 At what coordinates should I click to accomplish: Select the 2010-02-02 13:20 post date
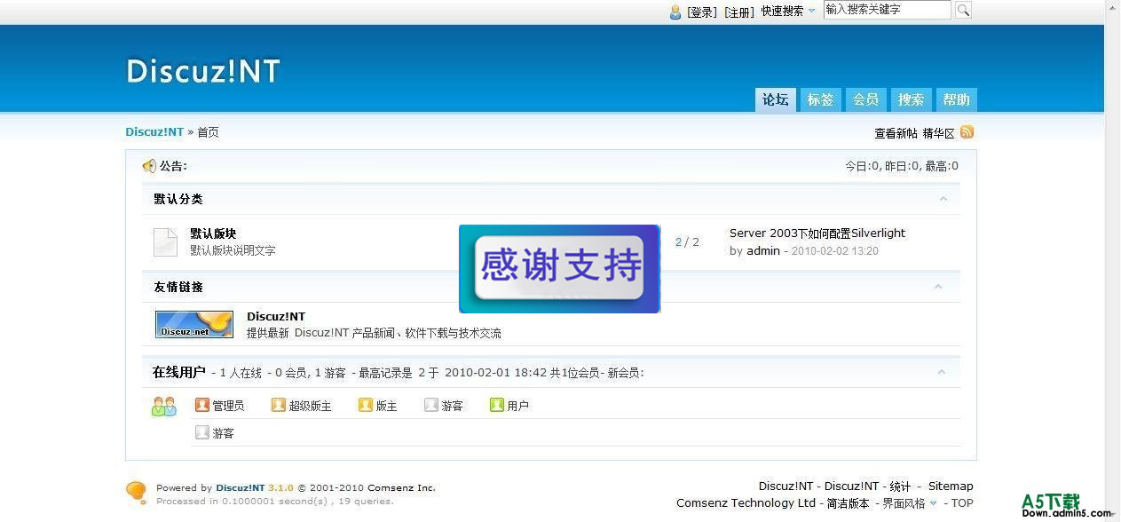click(834, 251)
